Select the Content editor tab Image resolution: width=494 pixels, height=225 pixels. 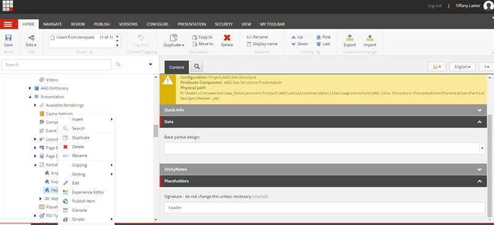click(x=177, y=67)
